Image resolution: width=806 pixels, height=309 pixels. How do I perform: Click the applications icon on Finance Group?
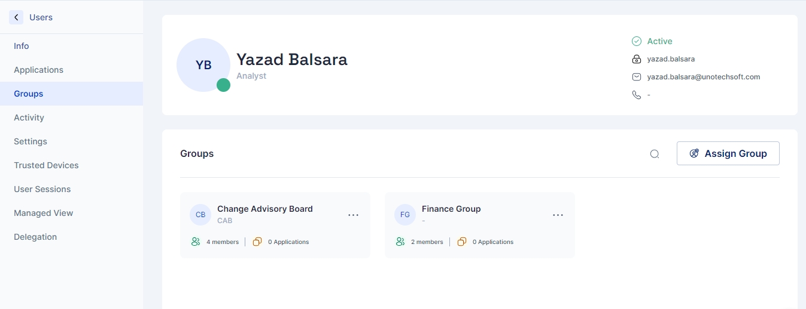click(x=462, y=242)
